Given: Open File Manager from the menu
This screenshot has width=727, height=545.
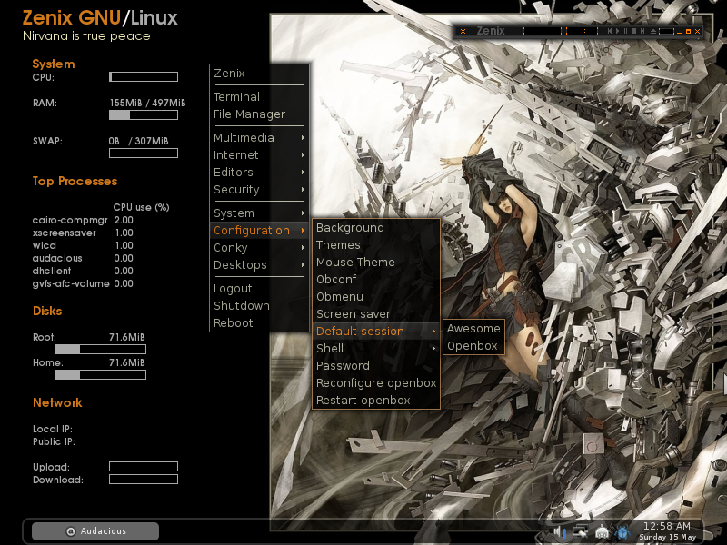Looking at the screenshot, I should (259, 114).
